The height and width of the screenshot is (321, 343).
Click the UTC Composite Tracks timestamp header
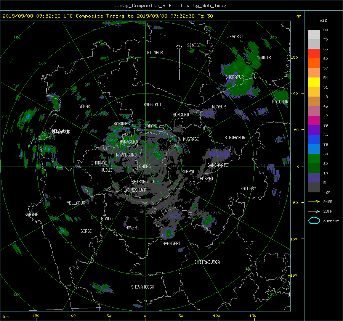click(107, 16)
